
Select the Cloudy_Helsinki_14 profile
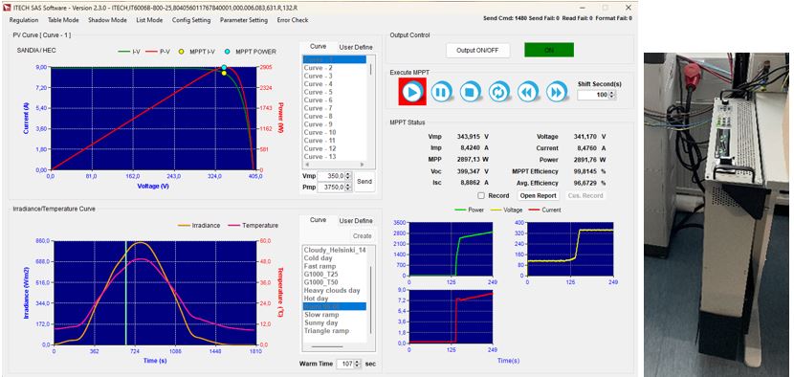[x=334, y=250]
